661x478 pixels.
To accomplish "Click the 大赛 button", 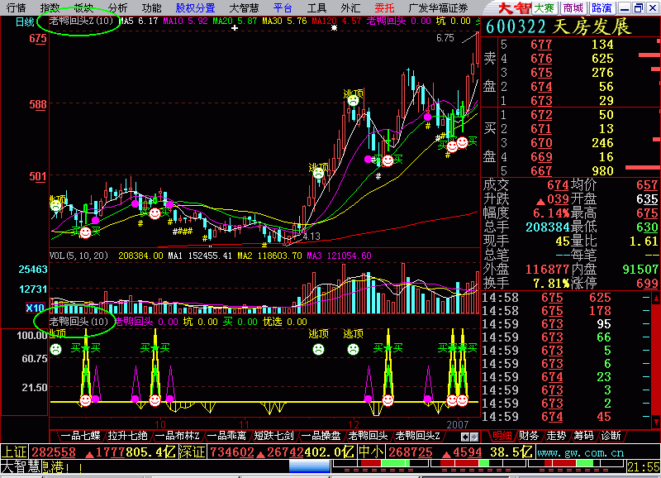I will tap(544, 7).
